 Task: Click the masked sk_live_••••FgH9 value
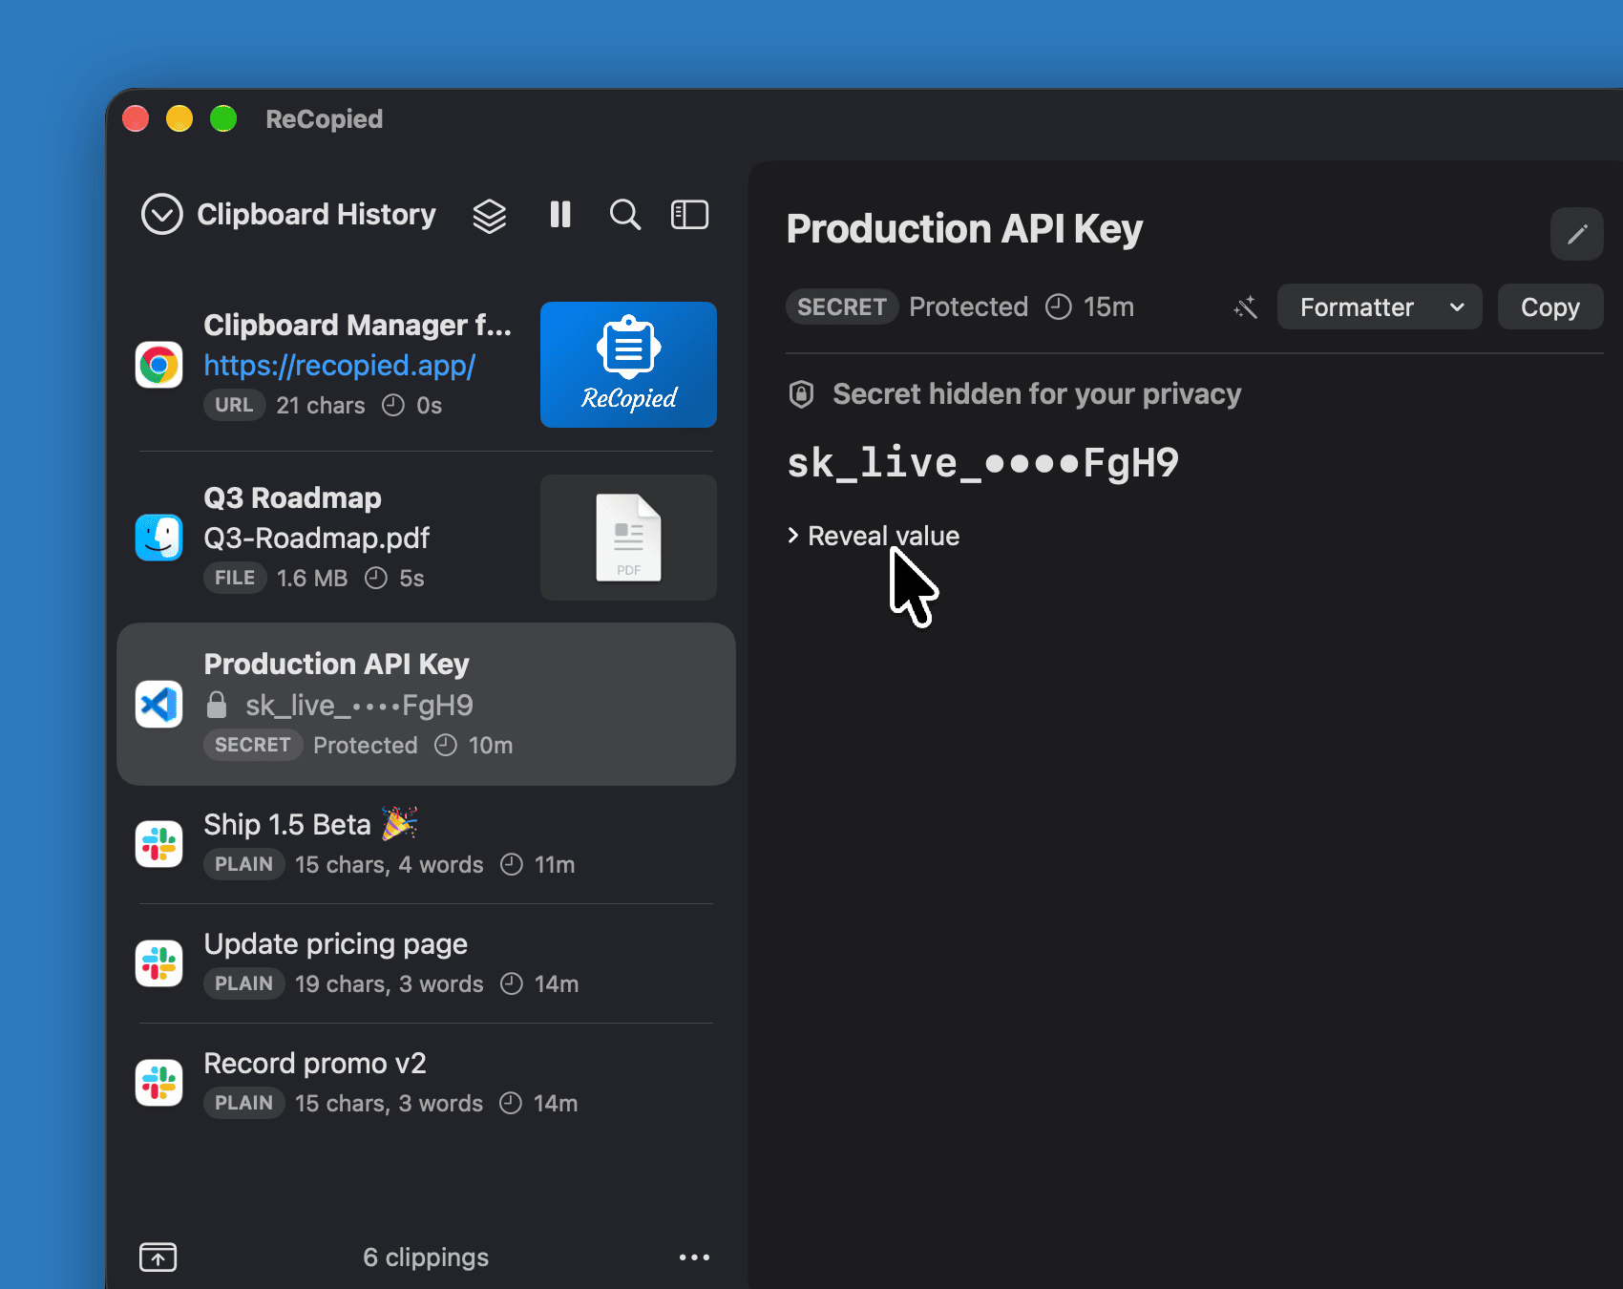[x=982, y=464]
